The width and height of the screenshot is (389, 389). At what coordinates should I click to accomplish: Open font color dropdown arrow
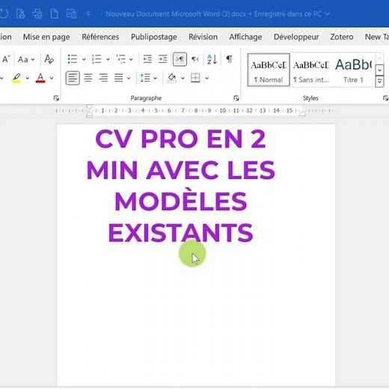(52, 79)
